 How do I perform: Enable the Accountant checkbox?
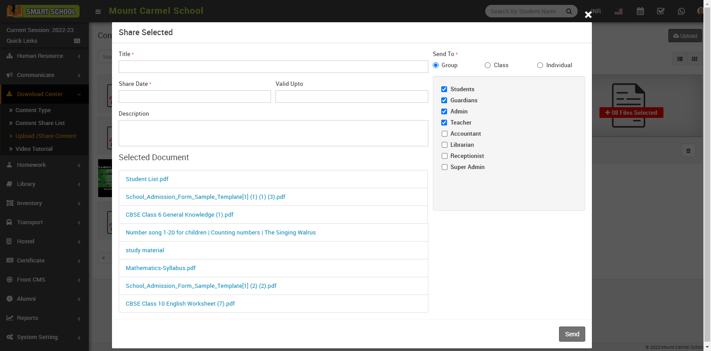pyautogui.click(x=444, y=134)
